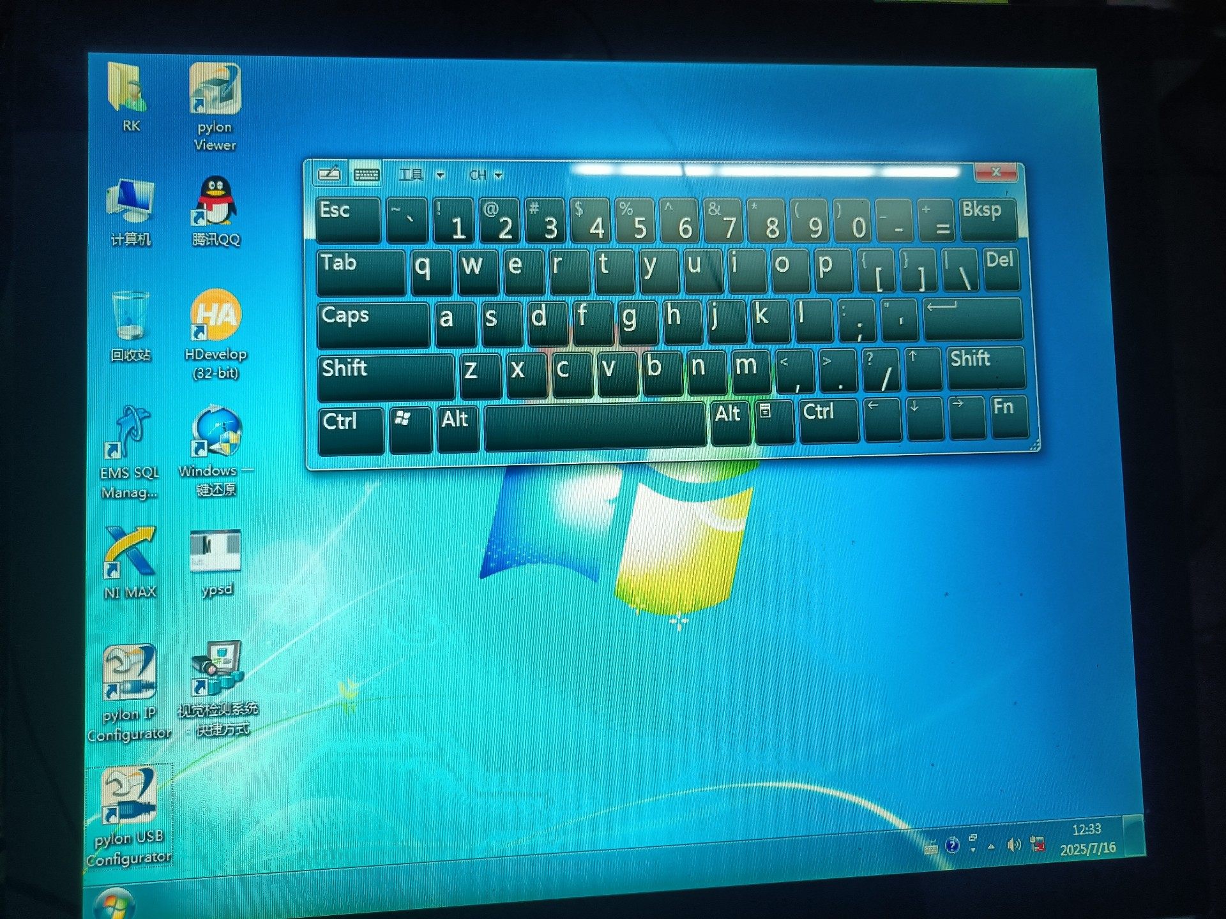Launch HDevelop (32-bit) shortcut

coord(216,316)
